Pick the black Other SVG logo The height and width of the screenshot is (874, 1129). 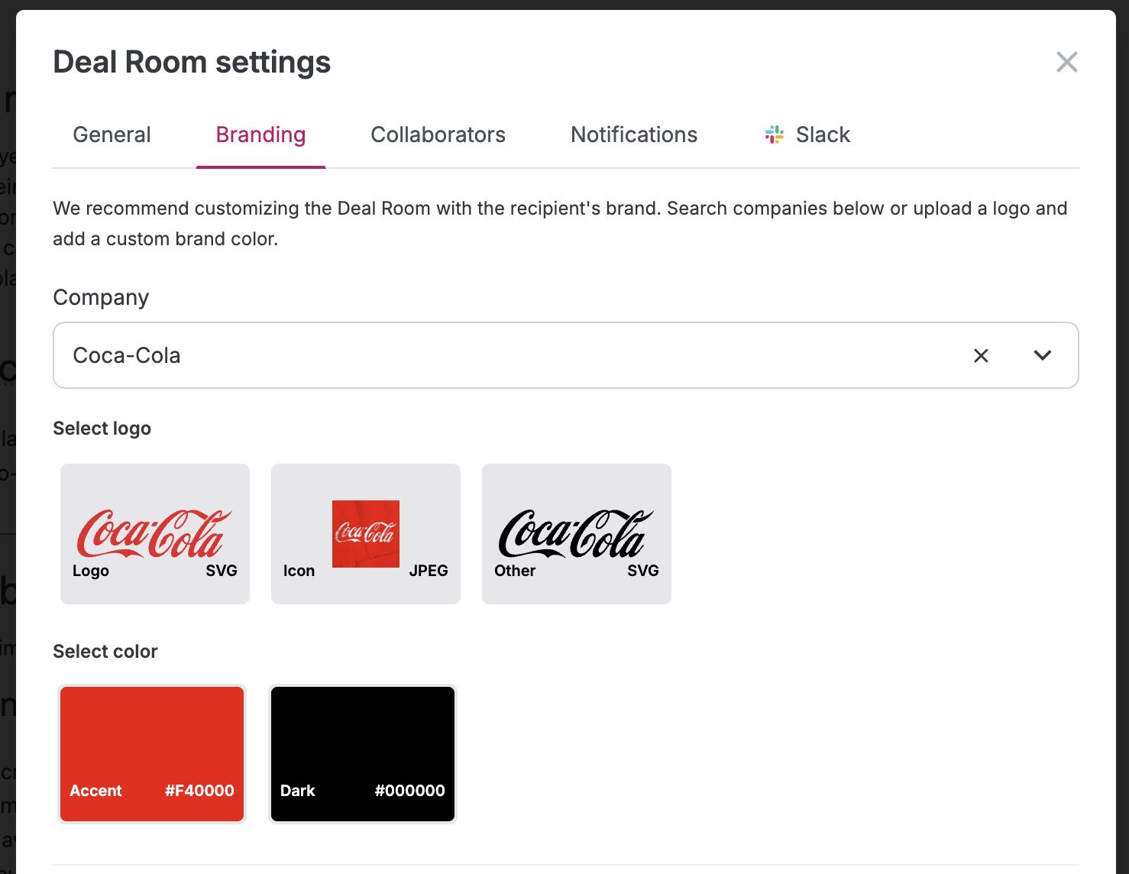[x=577, y=534]
